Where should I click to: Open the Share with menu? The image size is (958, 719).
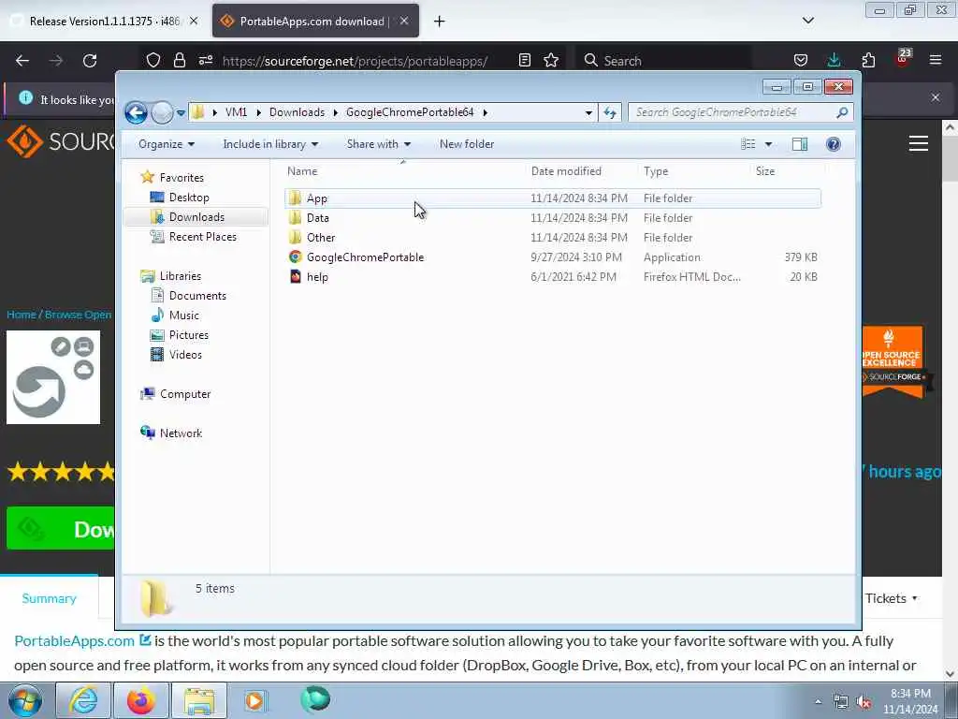pyautogui.click(x=379, y=144)
